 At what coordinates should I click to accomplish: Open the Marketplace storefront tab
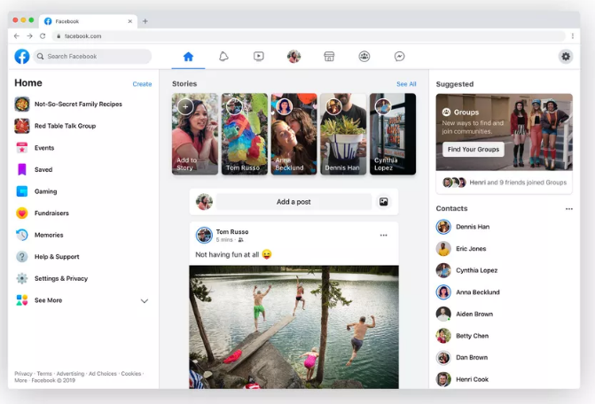[x=329, y=57]
